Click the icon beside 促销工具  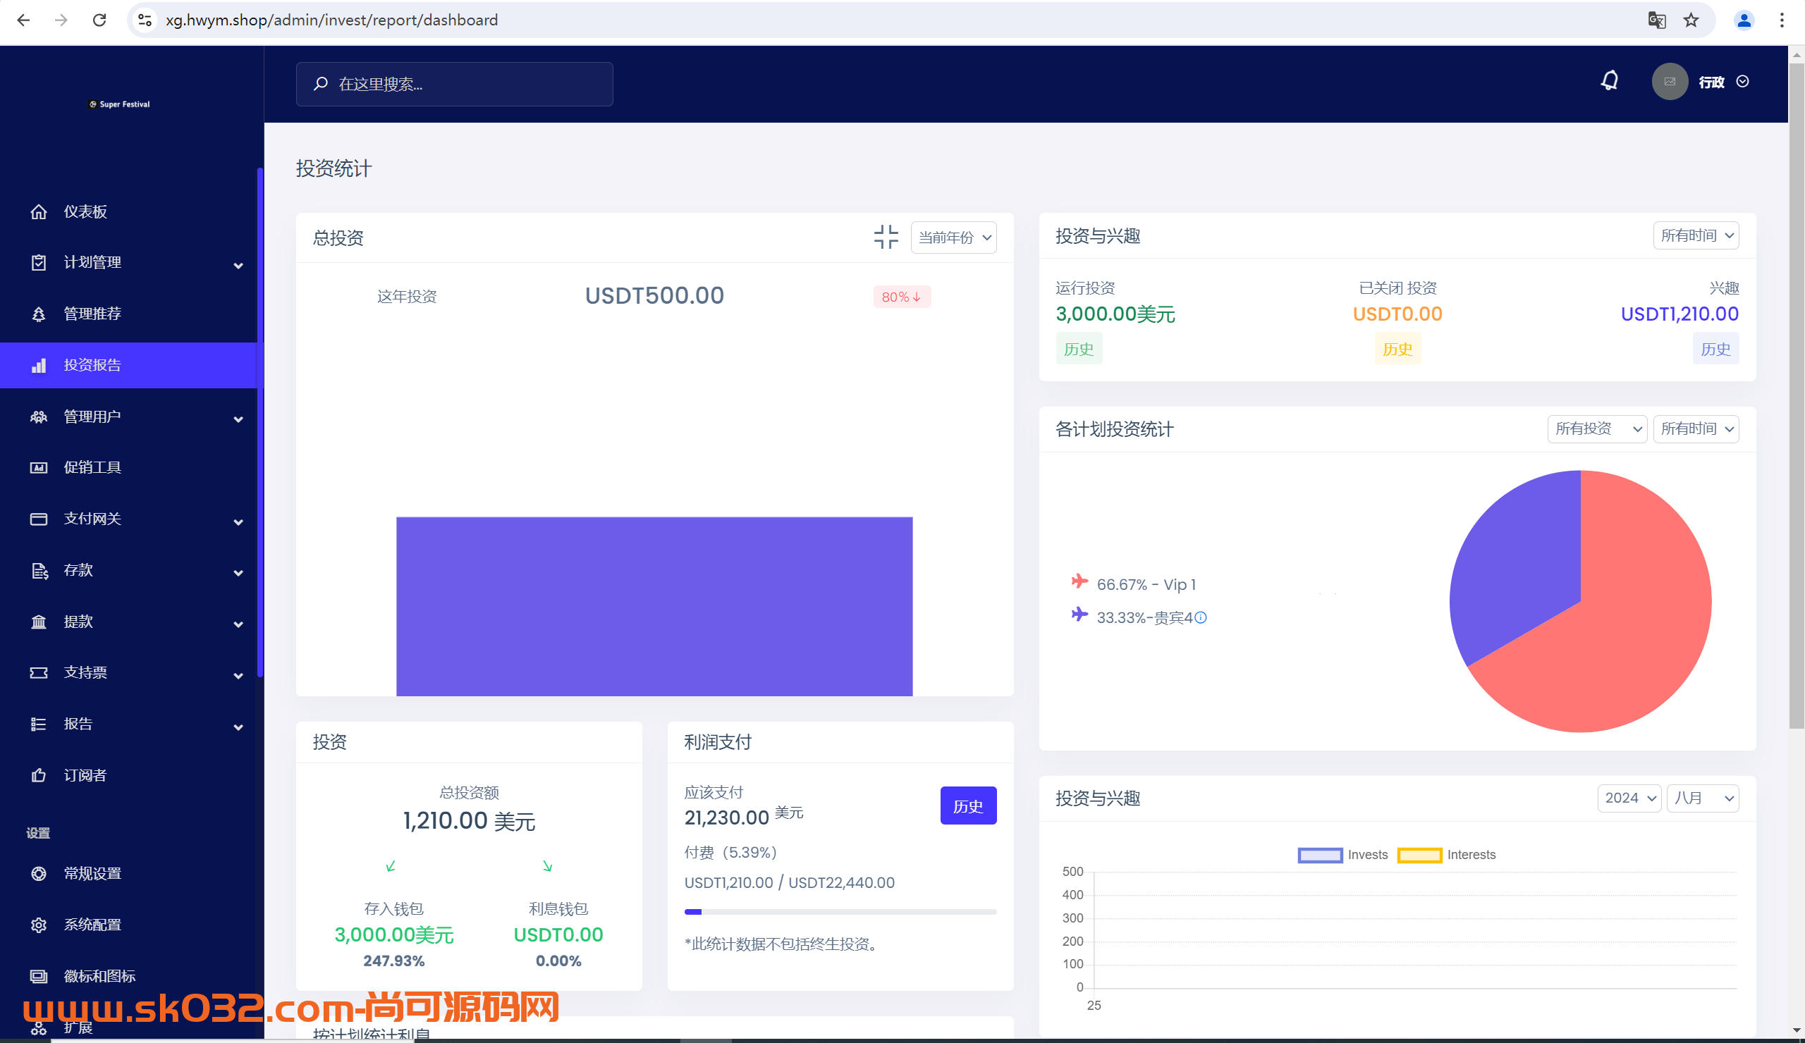tap(39, 467)
